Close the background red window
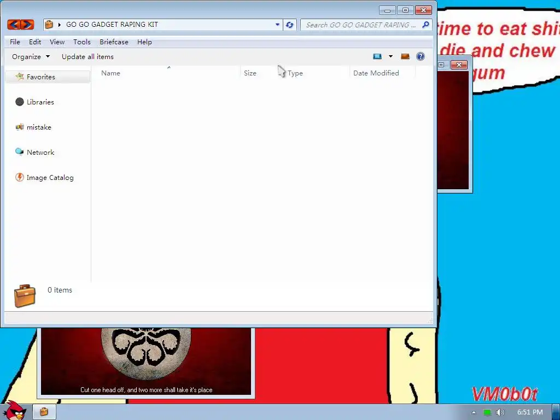The image size is (560, 420). [459, 65]
